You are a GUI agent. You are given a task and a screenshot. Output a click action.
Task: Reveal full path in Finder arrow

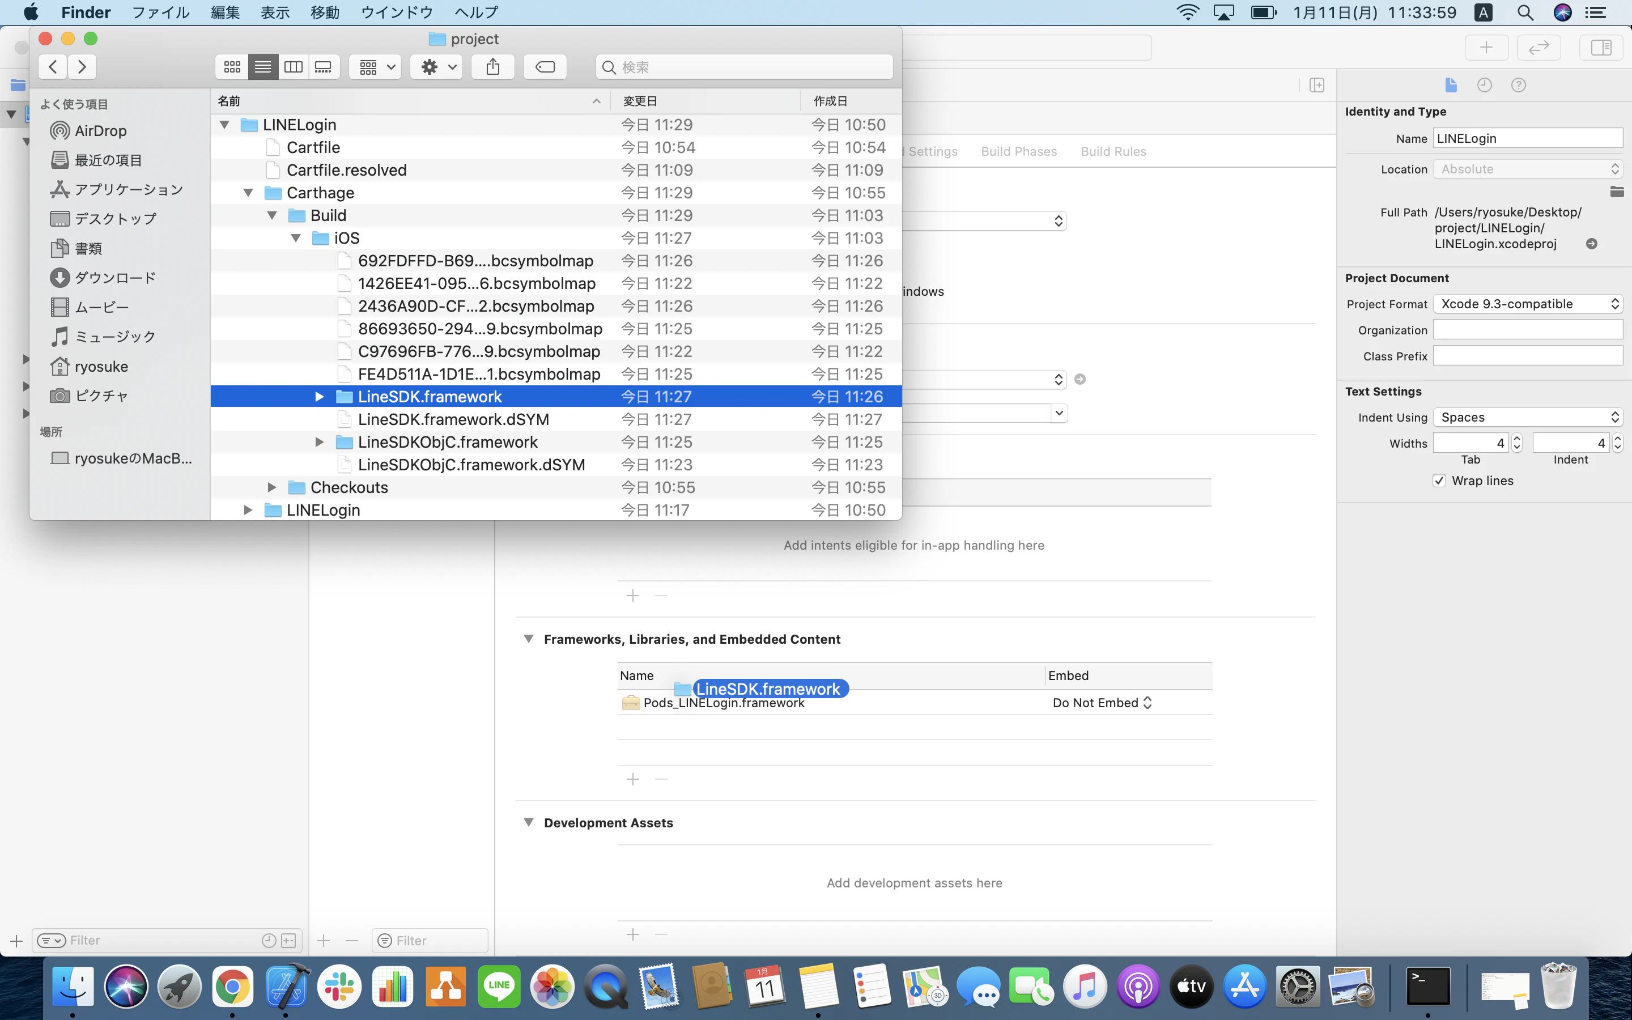point(1592,244)
